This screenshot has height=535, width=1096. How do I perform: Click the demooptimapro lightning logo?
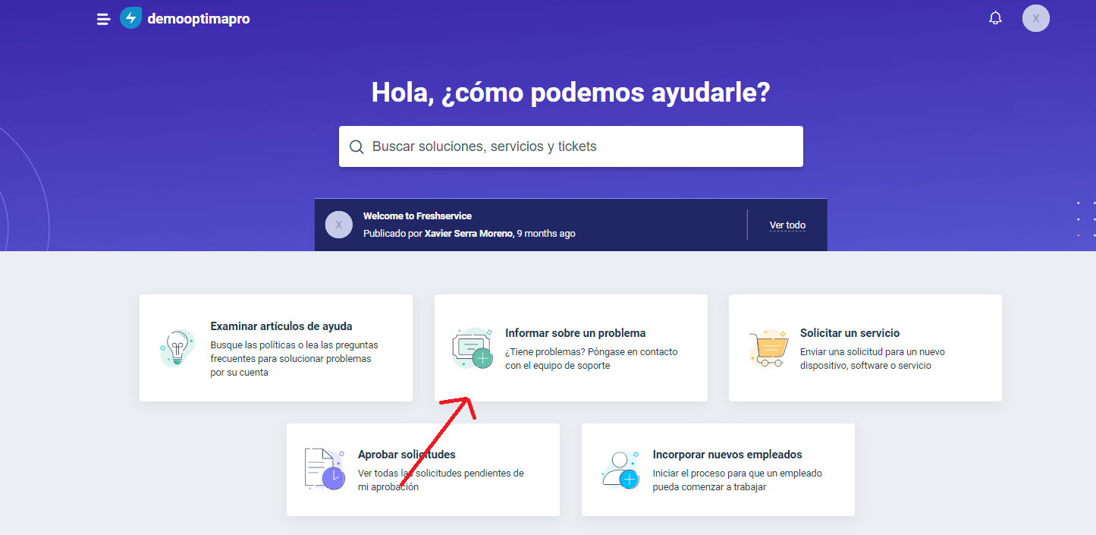click(x=130, y=18)
